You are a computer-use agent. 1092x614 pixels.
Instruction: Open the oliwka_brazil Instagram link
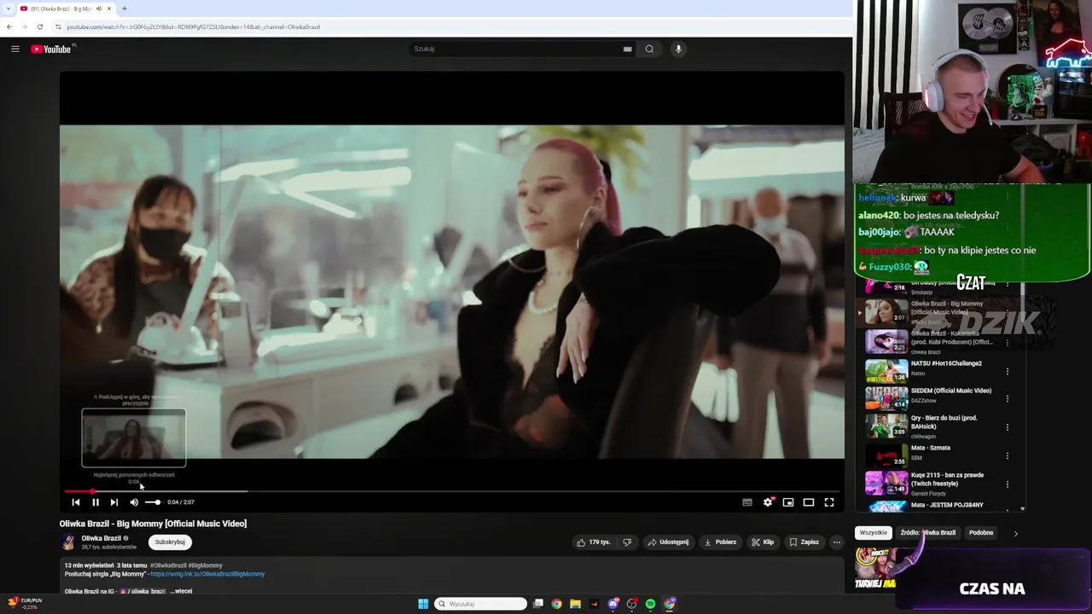145,591
